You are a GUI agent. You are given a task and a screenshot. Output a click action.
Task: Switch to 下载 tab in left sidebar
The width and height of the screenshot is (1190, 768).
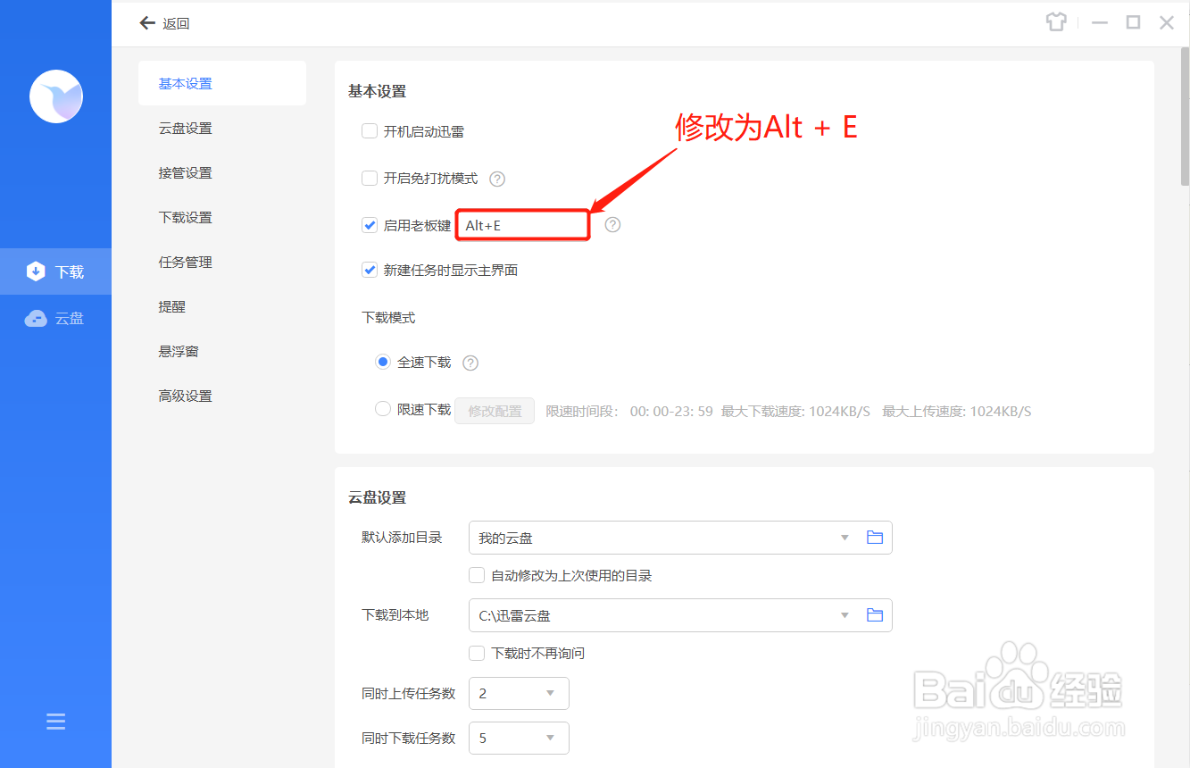(x=55, y=271)
